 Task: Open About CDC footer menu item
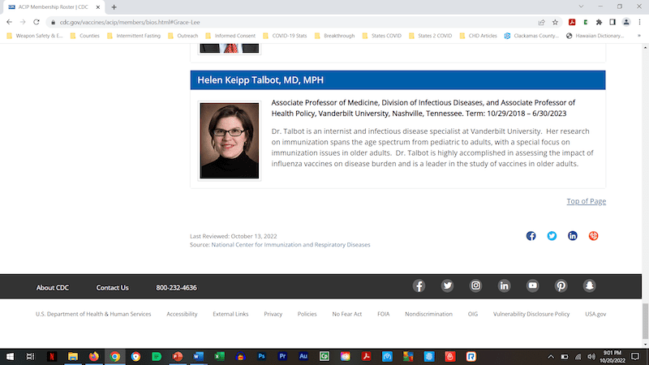(x=53, y=288)
